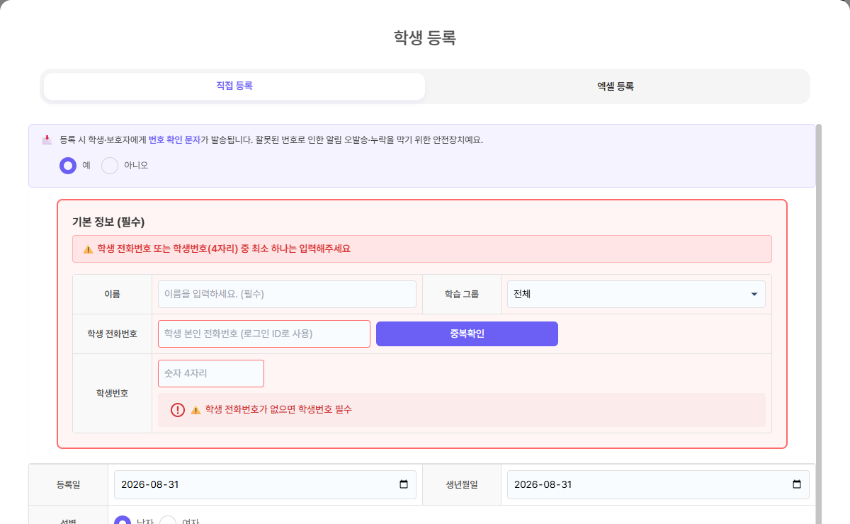Click the 학생 전화번호 input field
850x524 pixels.
click(x=264, y=334)
